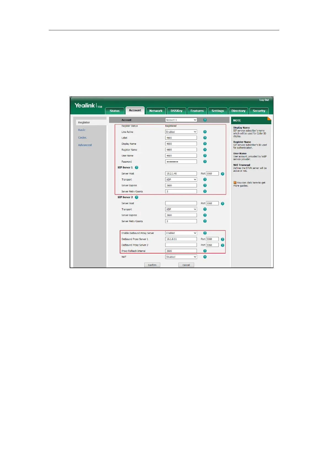Open SIP Server 2 Transport dropdown
Viewport: 328px width, 464px height.
click(x=181, y=209)
